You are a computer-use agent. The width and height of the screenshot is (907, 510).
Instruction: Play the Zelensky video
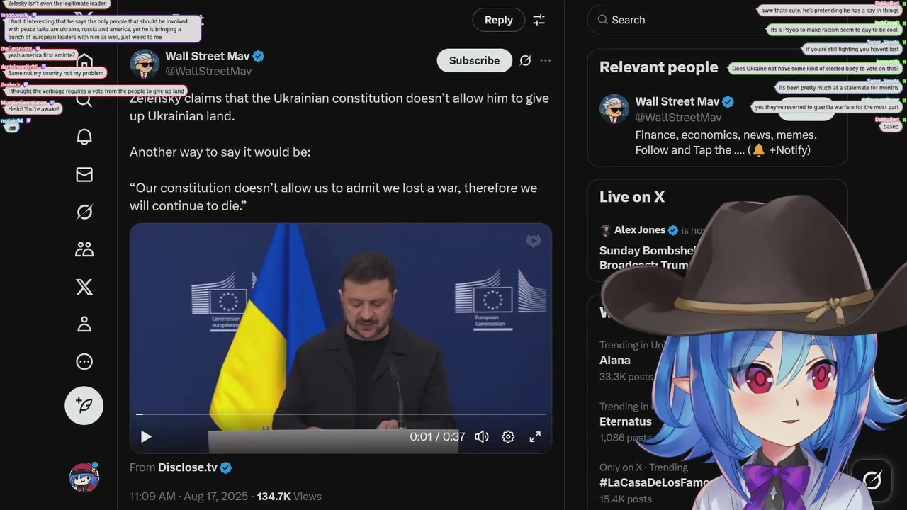point(146,436)
